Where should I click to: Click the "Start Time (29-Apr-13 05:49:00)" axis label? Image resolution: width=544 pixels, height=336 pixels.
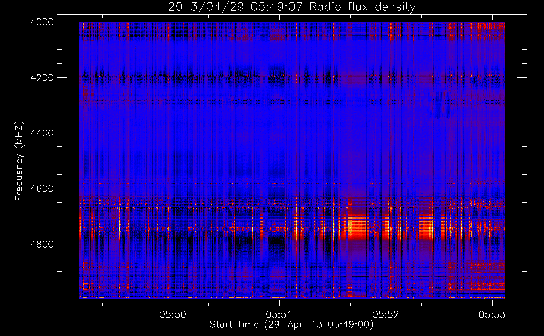(x=292, y=325)
